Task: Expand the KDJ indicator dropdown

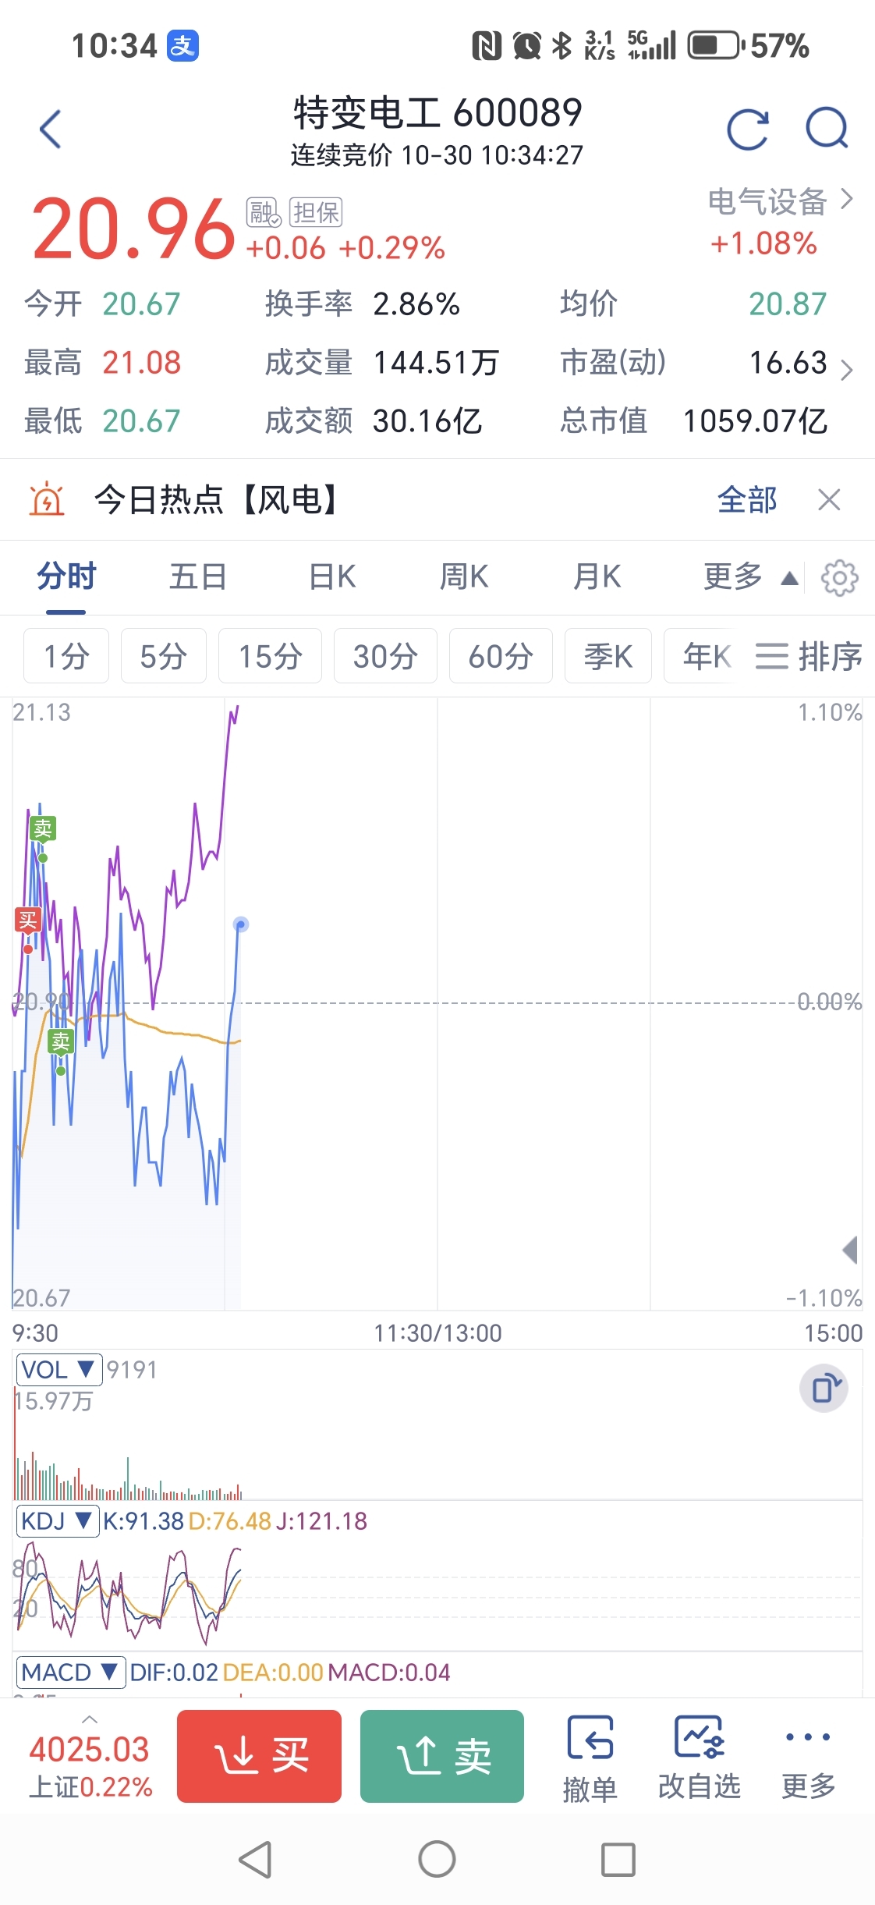Action: [x=58, y=1521]
